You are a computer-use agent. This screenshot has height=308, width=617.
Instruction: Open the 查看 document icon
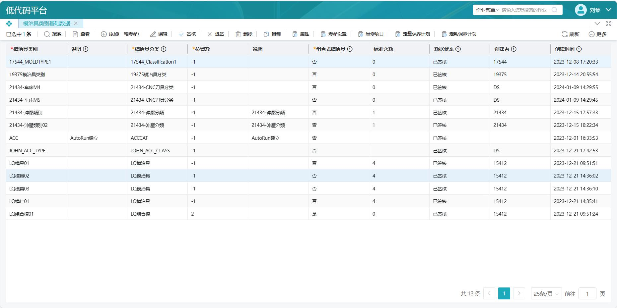[x=75, y=34]
